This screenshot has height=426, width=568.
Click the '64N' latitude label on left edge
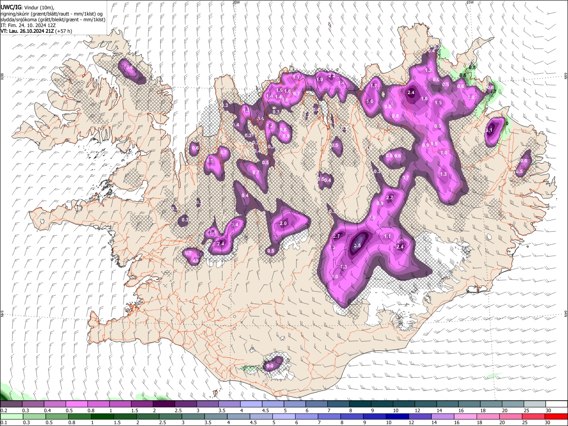[2, 314]
